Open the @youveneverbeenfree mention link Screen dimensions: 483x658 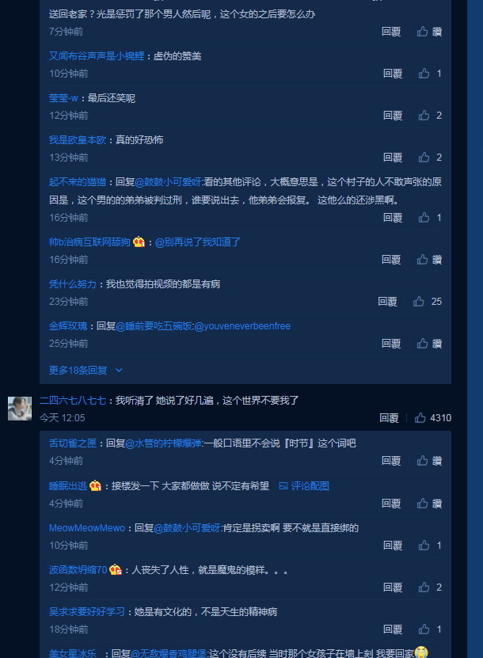pyautogui.click(x=242, y=326)
